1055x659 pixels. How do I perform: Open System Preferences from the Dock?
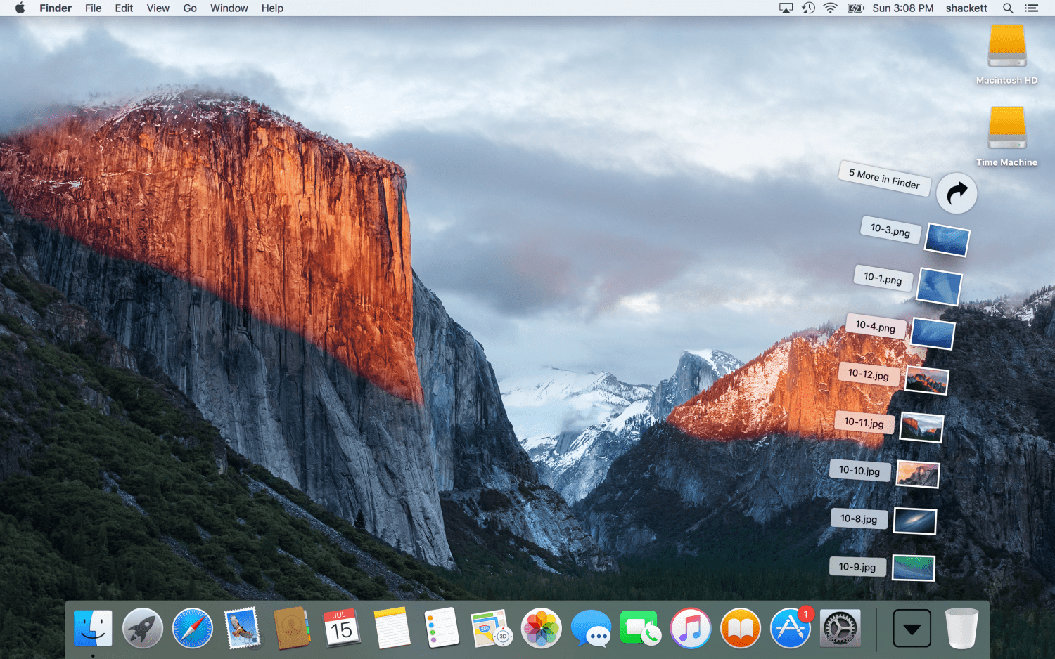[840, 627]
